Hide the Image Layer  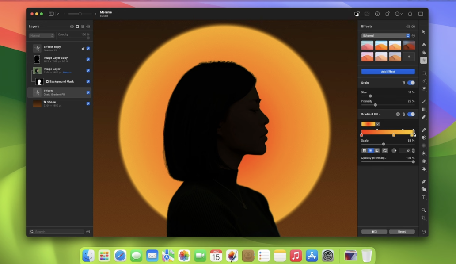tap(88, 70)
